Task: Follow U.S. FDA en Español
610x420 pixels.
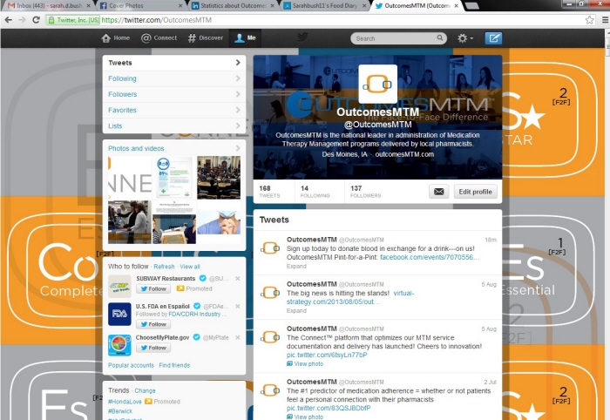Action: (153, 324)
